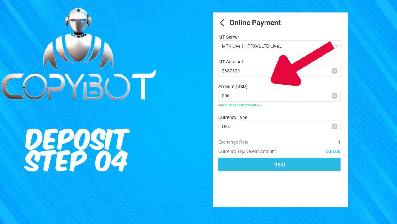The height and width of the screenshot is (224, 397).
Task: Click the Exchange Rate value 1
Action: tap(339, 142)
